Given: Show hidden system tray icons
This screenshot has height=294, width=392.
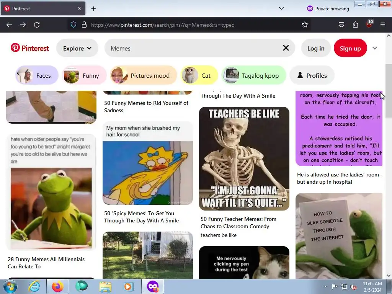Looking at the screenshot, I should coord(325,287).
